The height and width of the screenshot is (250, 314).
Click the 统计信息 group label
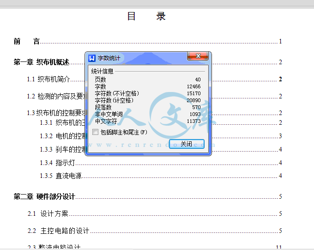pyautogui.click(x=103, y=71)
